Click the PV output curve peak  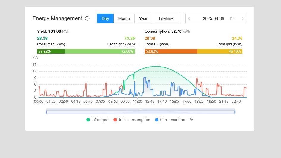[x=156, y=66]
